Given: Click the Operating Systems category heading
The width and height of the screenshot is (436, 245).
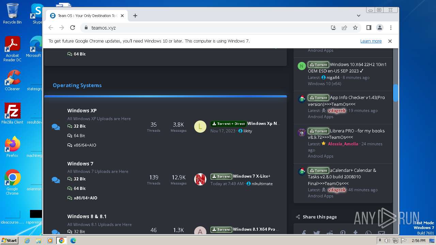Looking at the screenshot, I should click(x=77, y=85).
